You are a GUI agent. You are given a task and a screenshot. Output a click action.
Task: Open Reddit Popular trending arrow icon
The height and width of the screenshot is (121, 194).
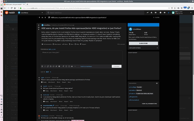[148, 13]
